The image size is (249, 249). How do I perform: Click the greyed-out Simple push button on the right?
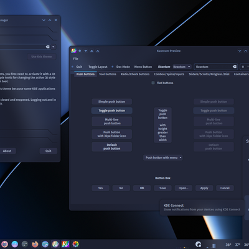click(214, 101)
